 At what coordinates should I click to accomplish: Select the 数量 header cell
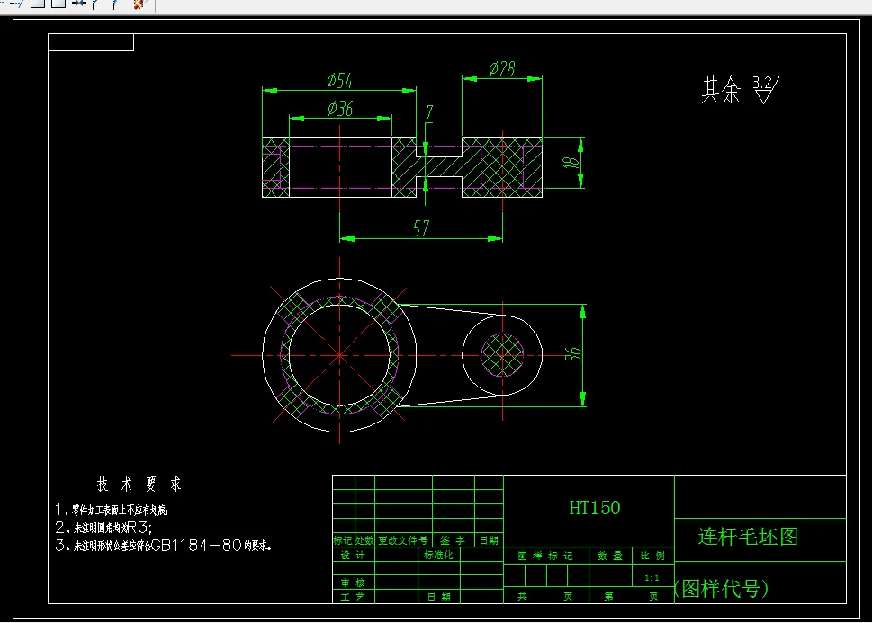point(610,556)
